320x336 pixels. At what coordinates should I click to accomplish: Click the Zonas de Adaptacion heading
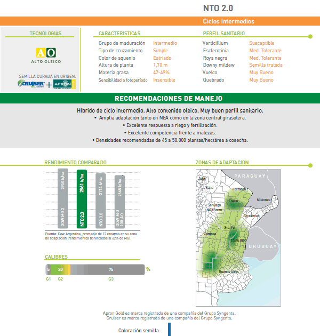tap(222, 163)
